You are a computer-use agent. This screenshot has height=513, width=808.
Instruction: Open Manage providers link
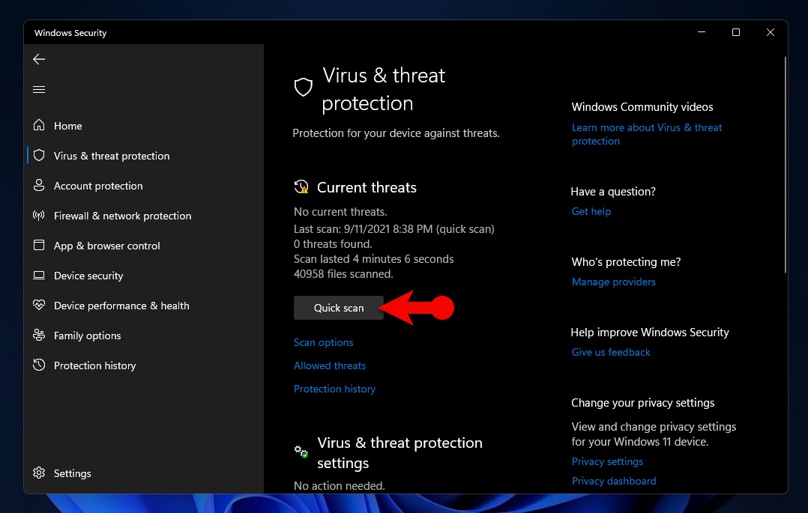click(x=614, y=282)
